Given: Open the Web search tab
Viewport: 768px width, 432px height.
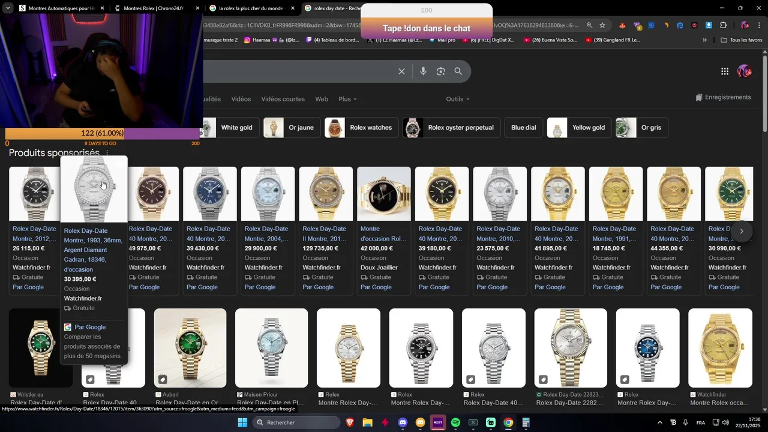Looking at the screenshot, I should click(322, 99).
